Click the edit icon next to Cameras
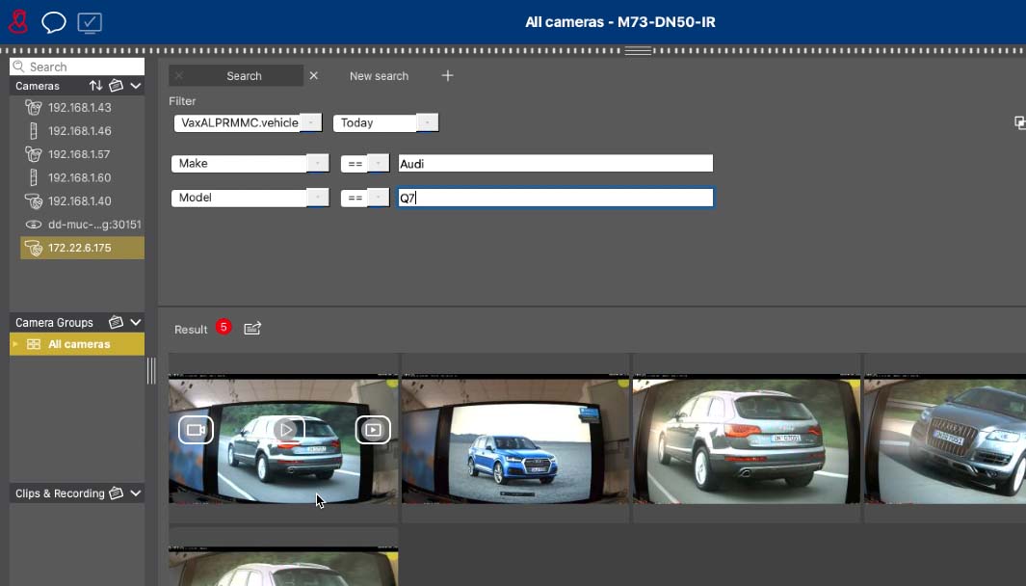 (116, 86)
